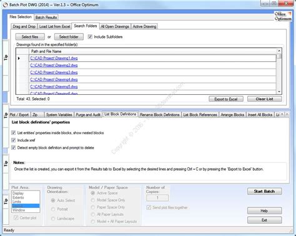Click the Exit button
The height and width of the screenshot is (236, 296).
(265, 220)
